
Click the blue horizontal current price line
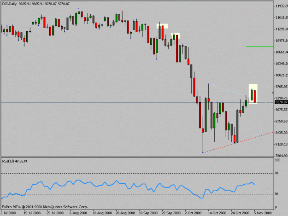coord(137,102)
